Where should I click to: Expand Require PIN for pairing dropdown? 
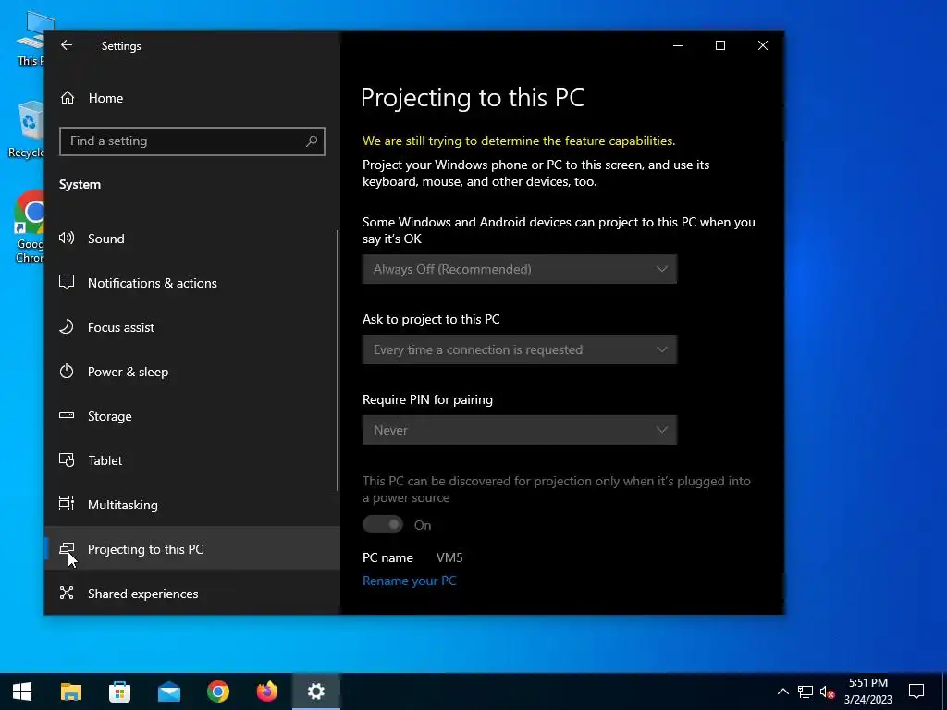520,430
